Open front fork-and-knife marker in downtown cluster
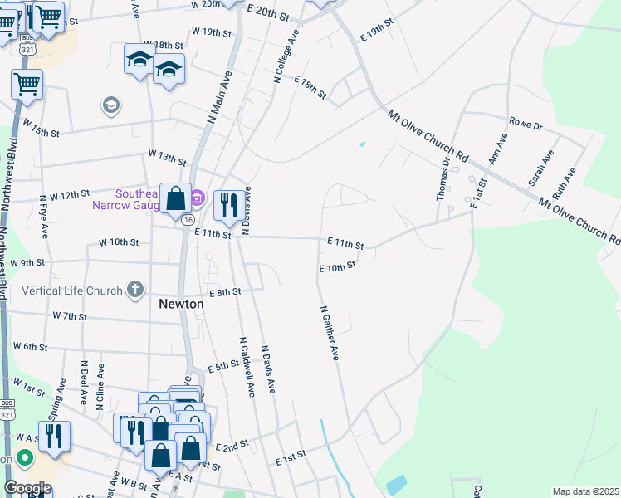The width and height of the screenshot is (621, 498). 136,434
